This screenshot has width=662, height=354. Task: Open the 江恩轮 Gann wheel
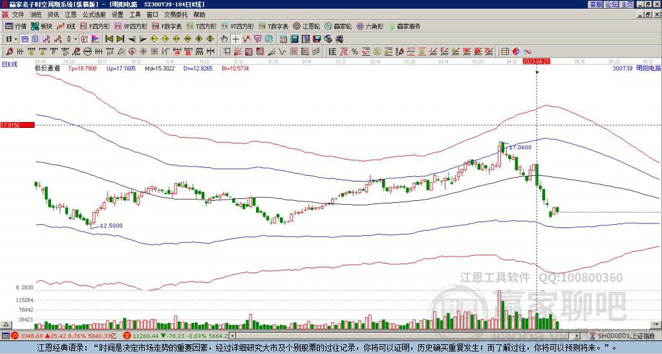306,26
